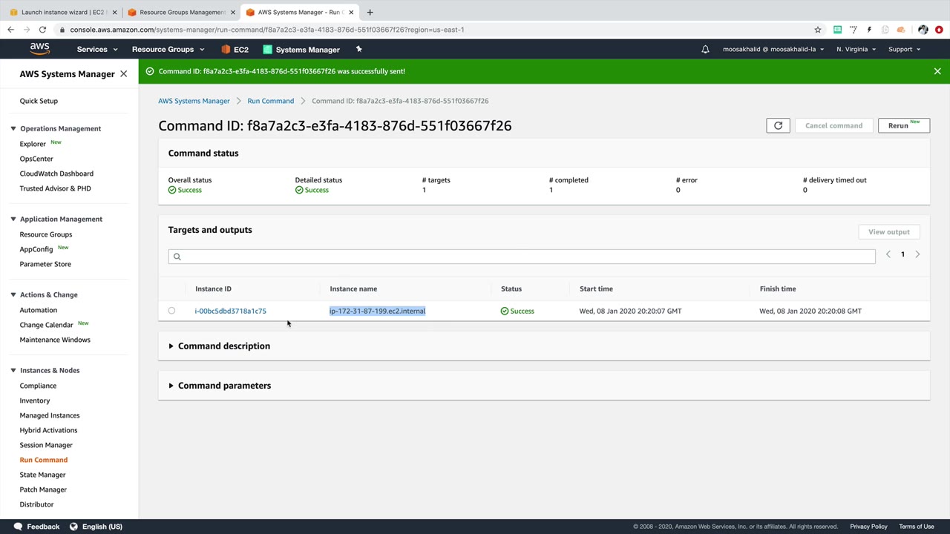Refresh the command status with refresh icon
The width and height of the screenshot is (950, 534).
pos(778,125)
